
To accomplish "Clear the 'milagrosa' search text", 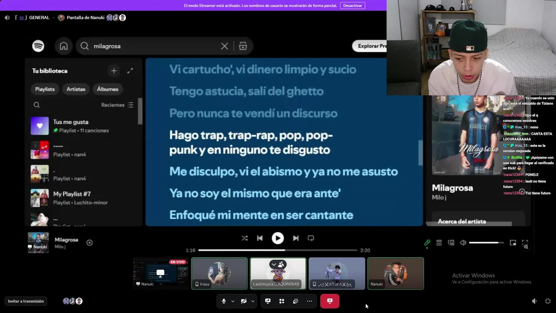I will (225, 46).
